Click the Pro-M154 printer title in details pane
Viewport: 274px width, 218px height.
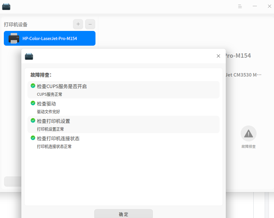click(238, 56)
